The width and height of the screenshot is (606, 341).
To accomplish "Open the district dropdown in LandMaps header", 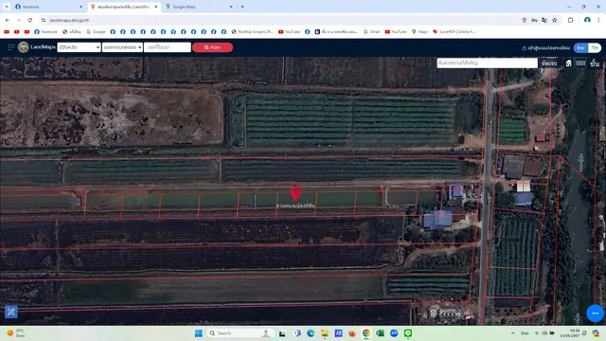I will [122, 47].
